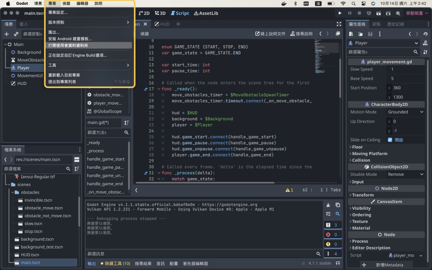Create new resource icon in inspector
432x270 pixels.
coord(351,34)
